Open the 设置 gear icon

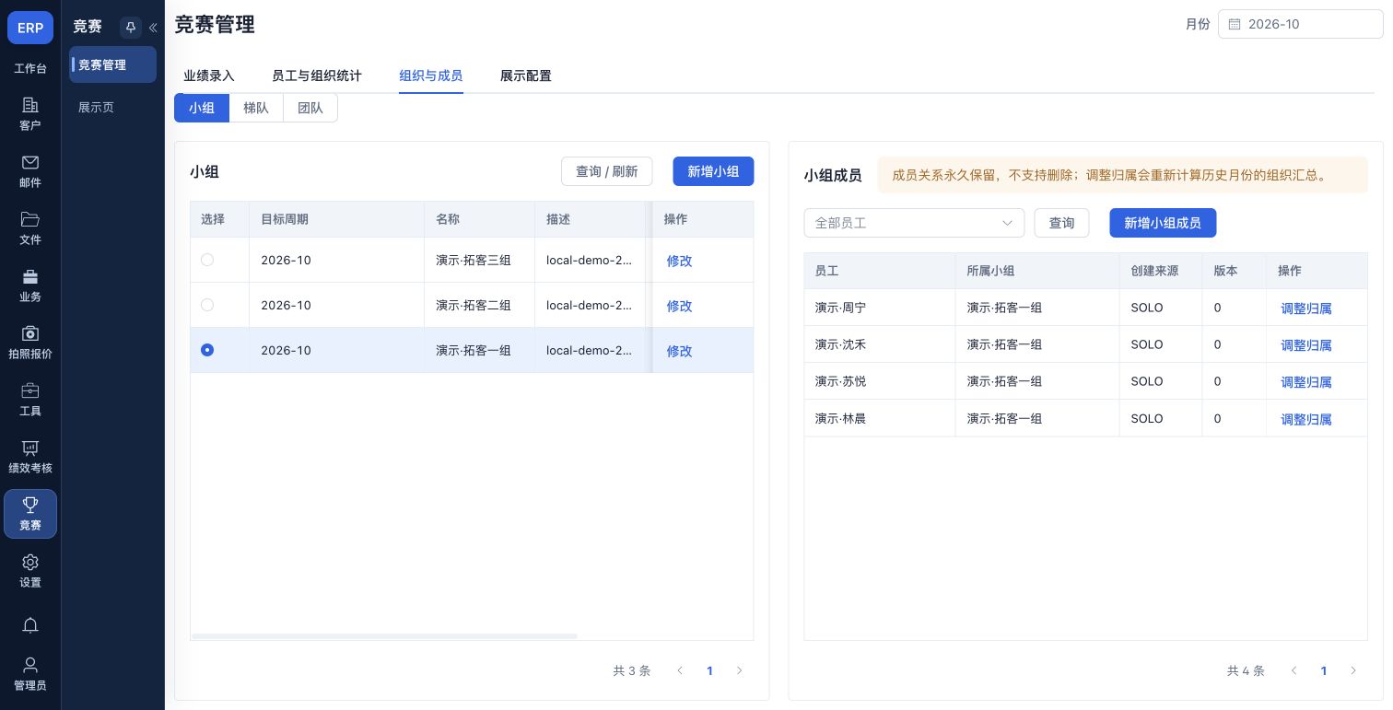tap(30, 562)
